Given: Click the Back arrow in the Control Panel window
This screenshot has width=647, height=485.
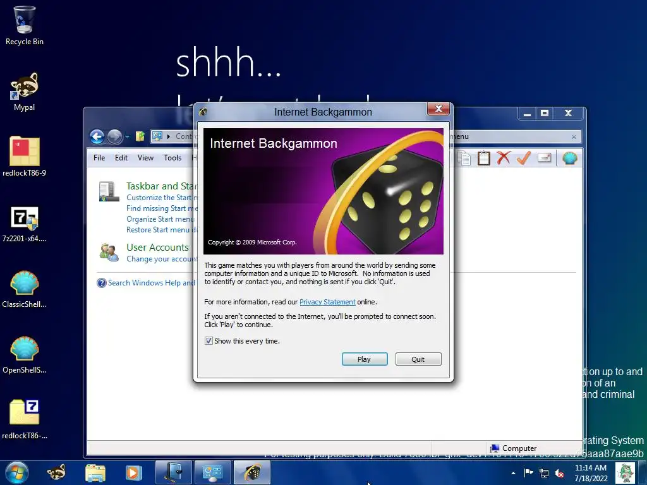Looking at the screenshot, I should click(x=97, y=136).
